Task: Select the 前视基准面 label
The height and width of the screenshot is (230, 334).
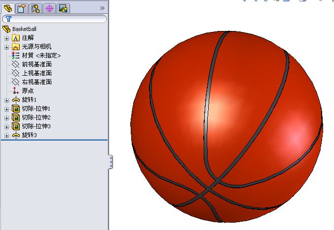Action: [x=37, y=64]
